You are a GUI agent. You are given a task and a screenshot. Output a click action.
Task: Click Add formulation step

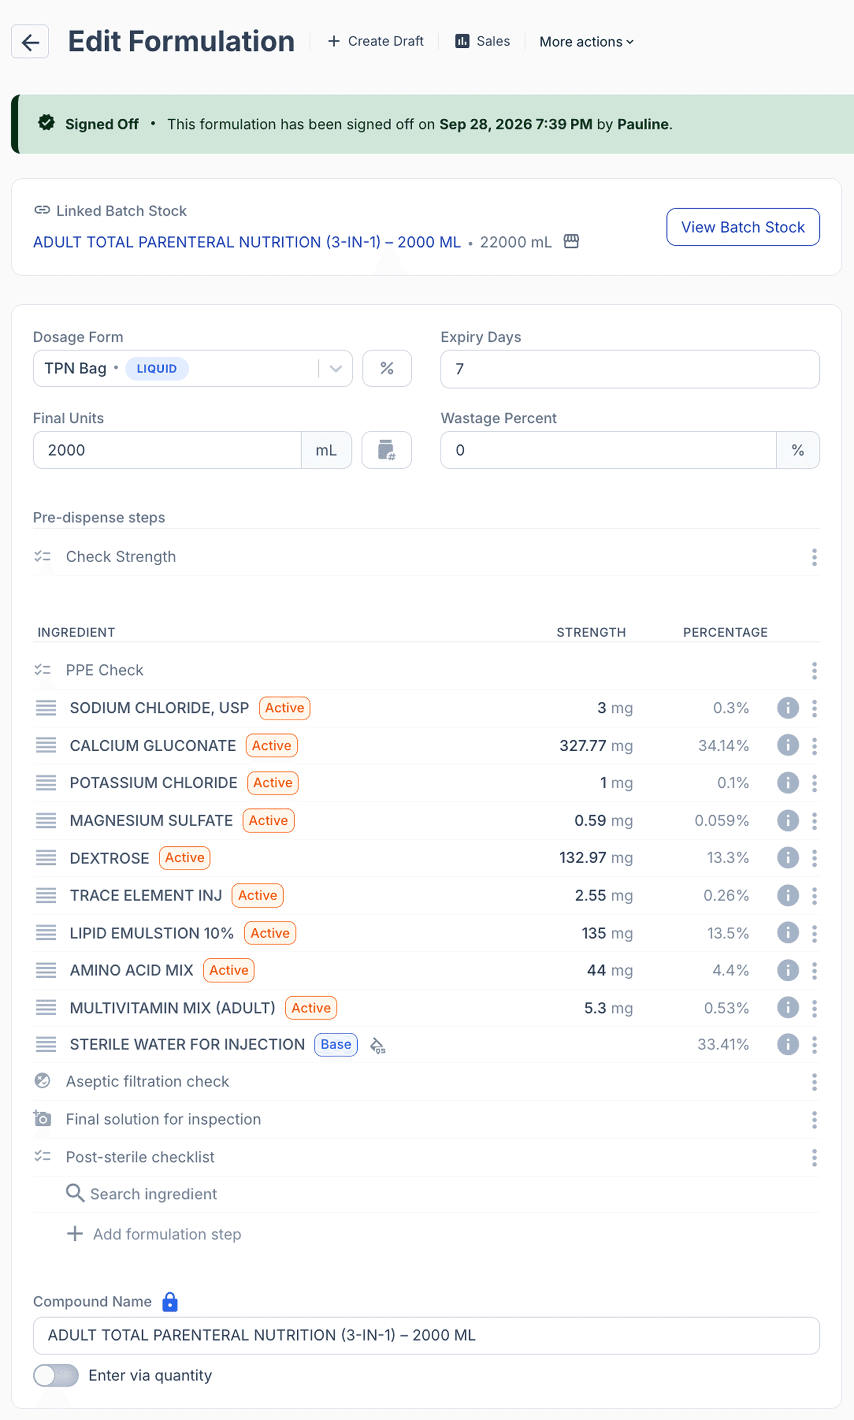tap(154, 1234)
